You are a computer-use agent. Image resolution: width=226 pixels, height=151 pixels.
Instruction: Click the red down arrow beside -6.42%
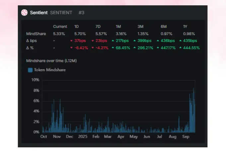click(x=71, y=48)
